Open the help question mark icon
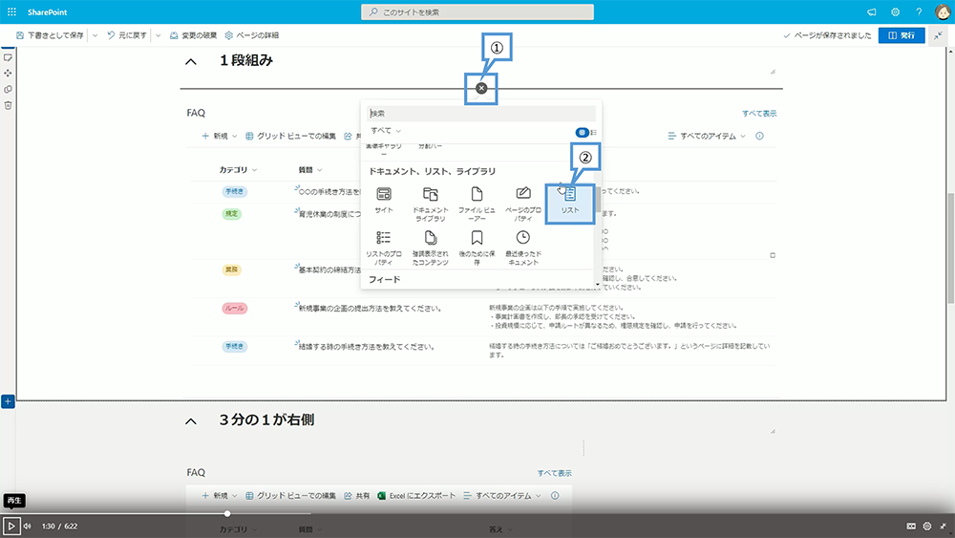 click(919, 11)
